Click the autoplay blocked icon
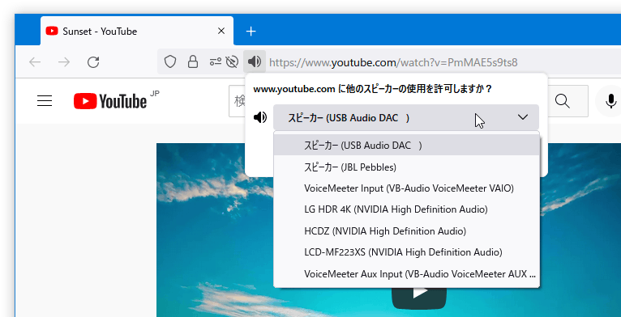Image resolution: width=621 pixels, height=317 pixels. coord(232,62)
